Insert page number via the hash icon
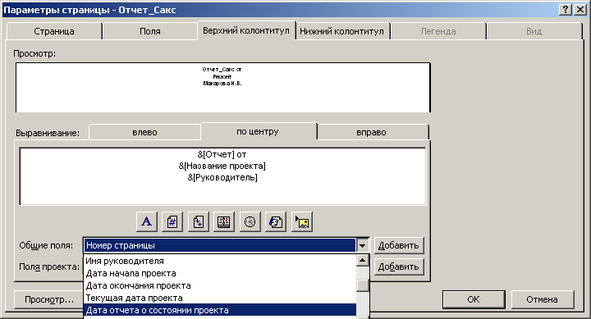 click(x=172, y=221)
